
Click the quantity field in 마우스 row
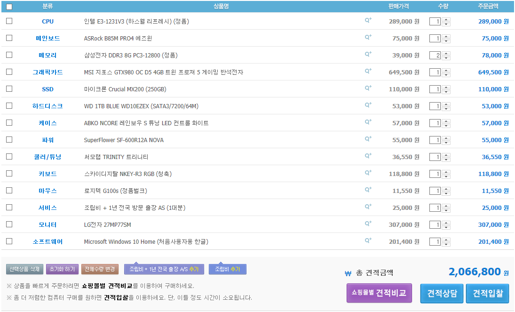tap(435, 191)
